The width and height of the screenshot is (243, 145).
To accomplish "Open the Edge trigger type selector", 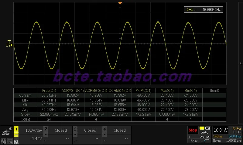I will click(194, 141).
